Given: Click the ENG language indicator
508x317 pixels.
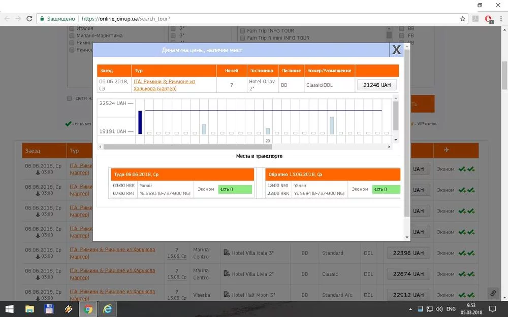Looking at the screenshot, I should tap(451, 309).
